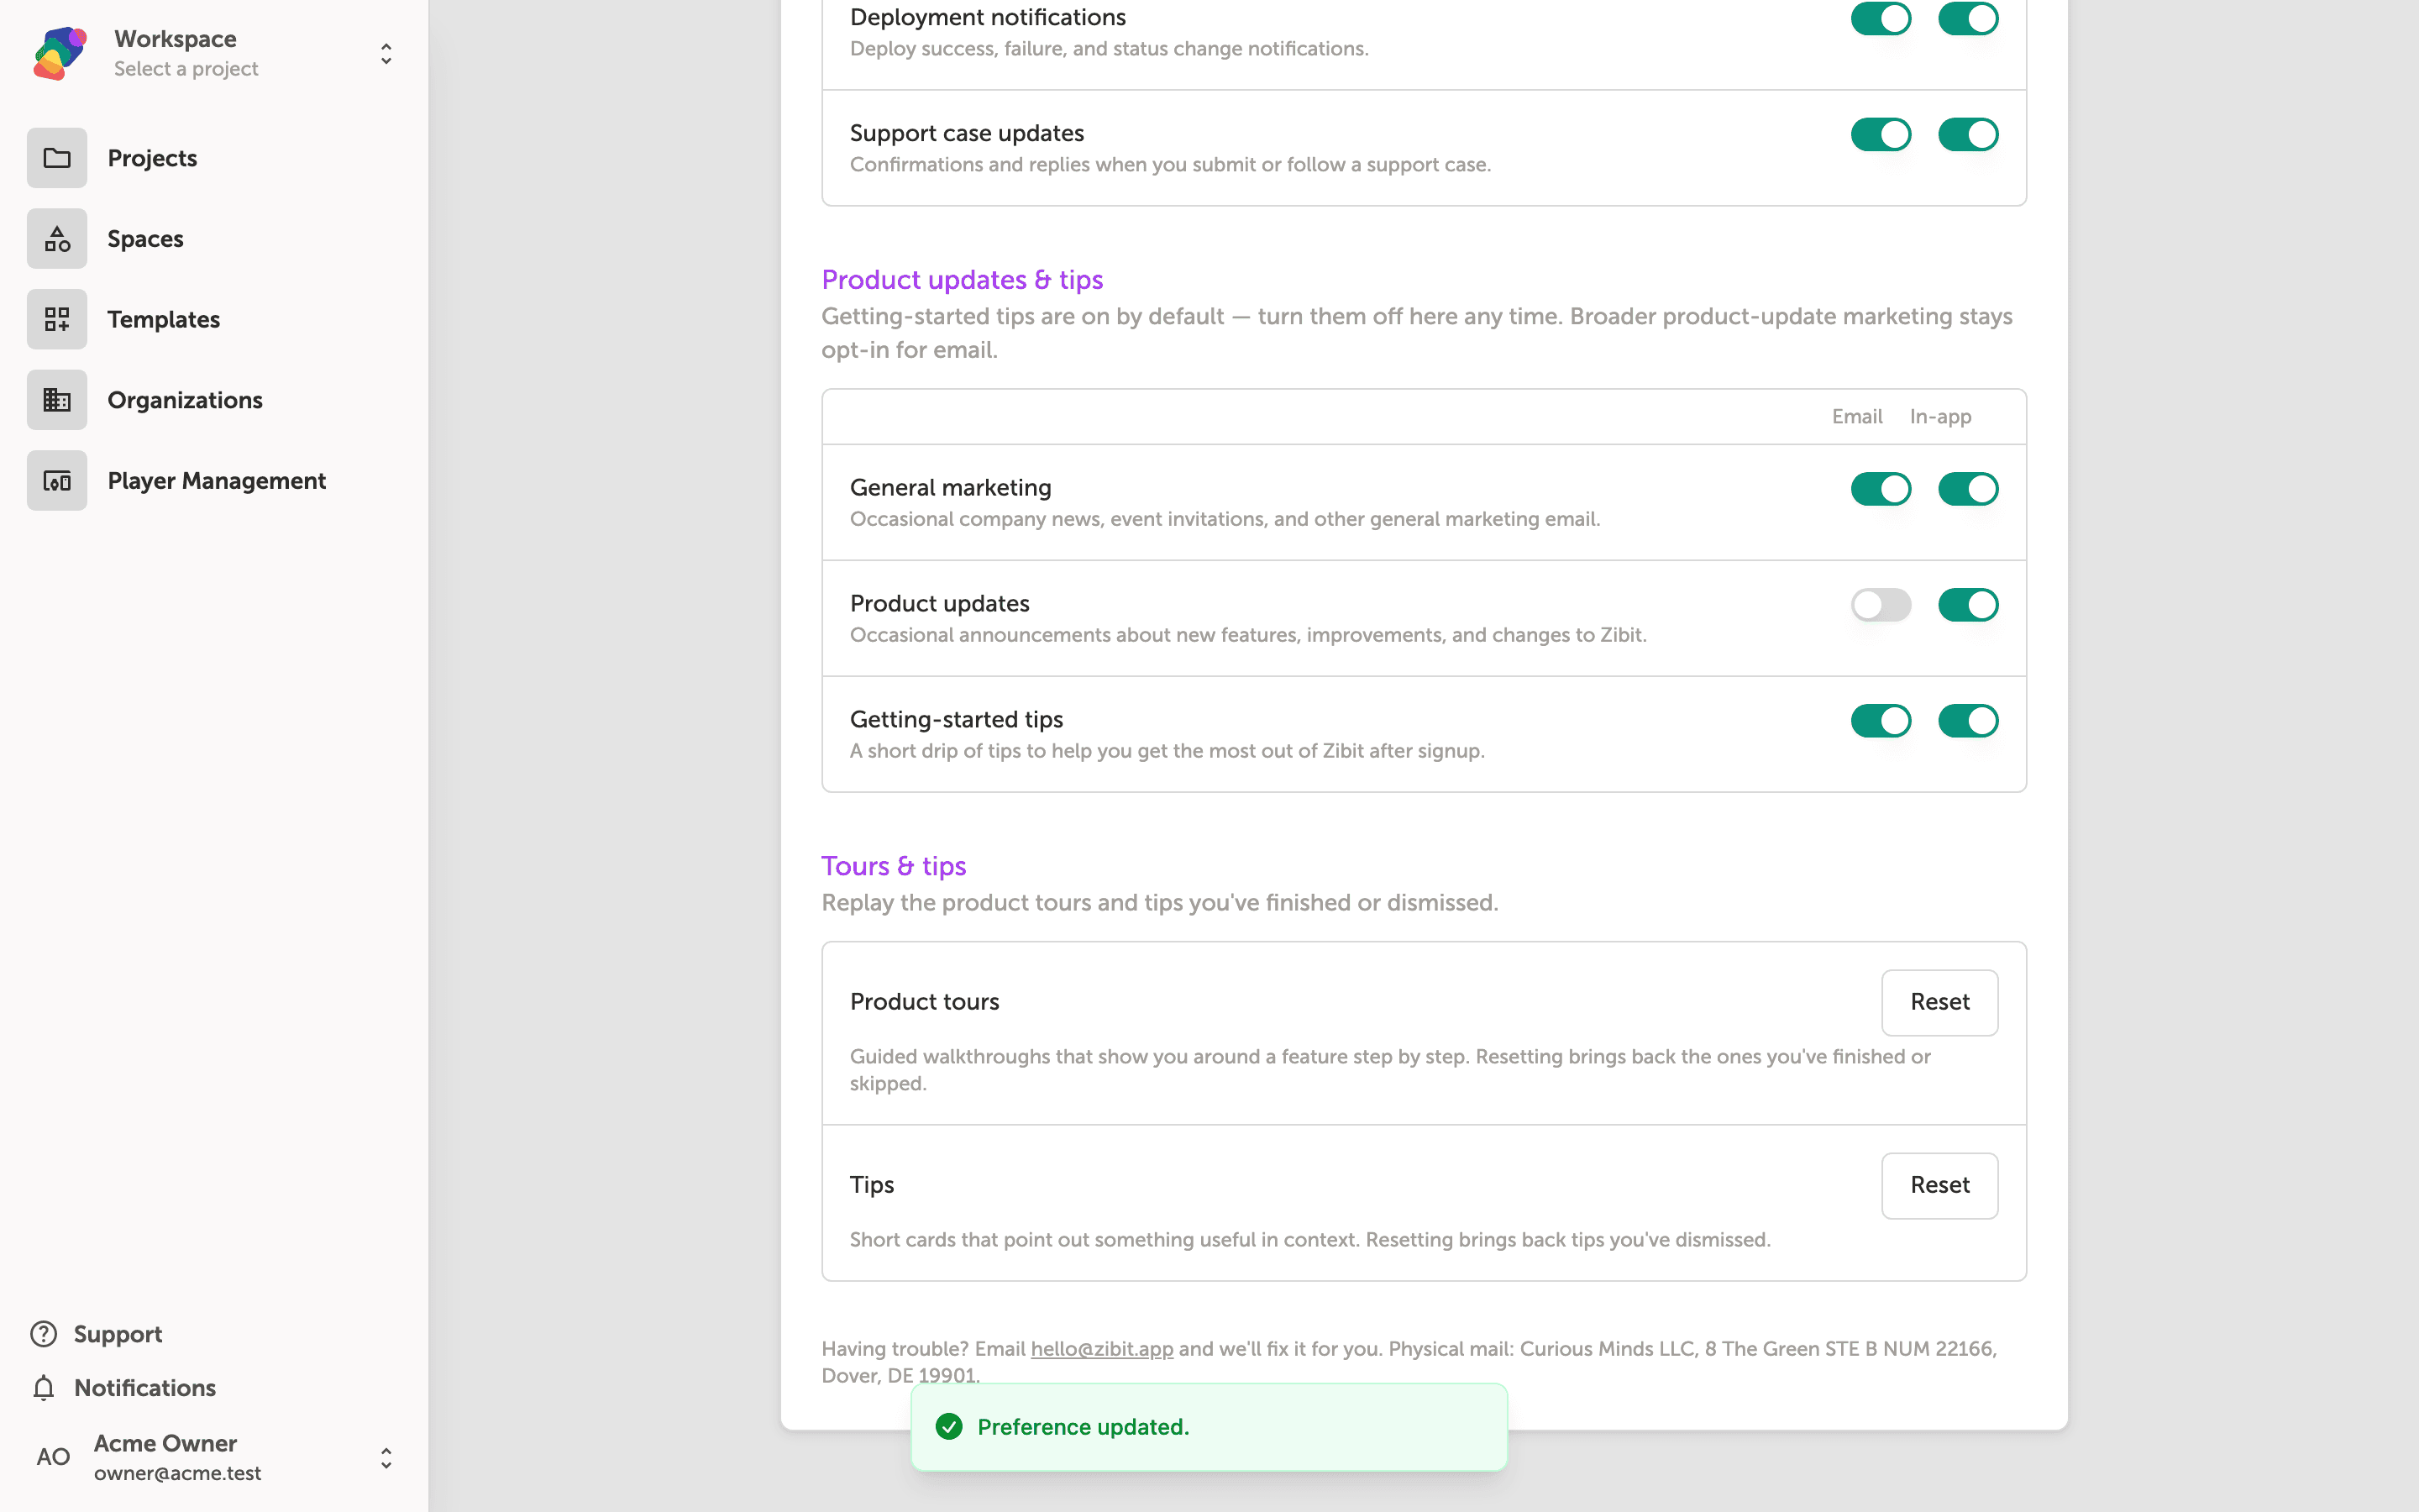Click the Product updates & tips heading
Viewport: 2419px width, 1512px height.
(x=962, y=280)
